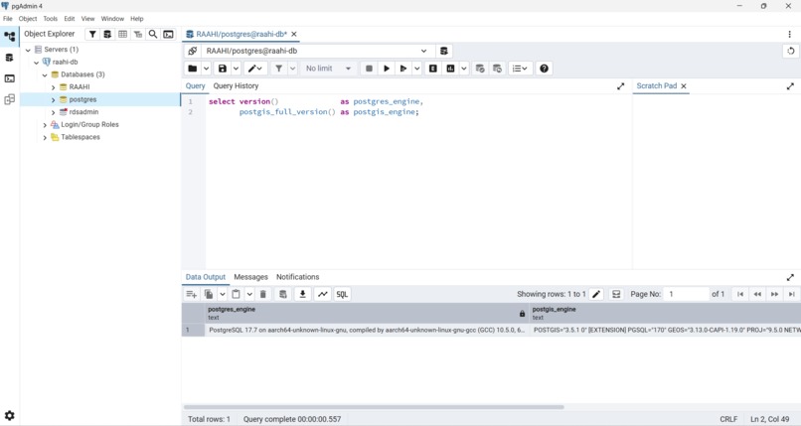Save the query with the floppy disk icon

223,69
